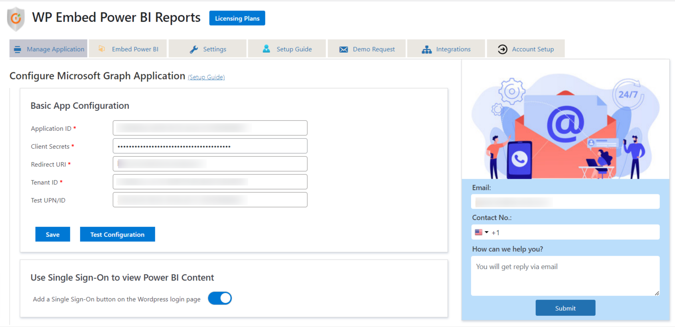Image resolution: width=675 pixels, height=327 pixels.
Task: Save the basic app configuration
Action: [53, 234]
